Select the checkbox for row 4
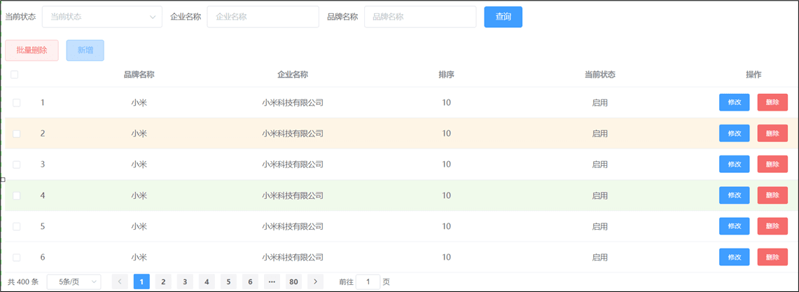The image size is (799, 292). (x=17, y=195)
